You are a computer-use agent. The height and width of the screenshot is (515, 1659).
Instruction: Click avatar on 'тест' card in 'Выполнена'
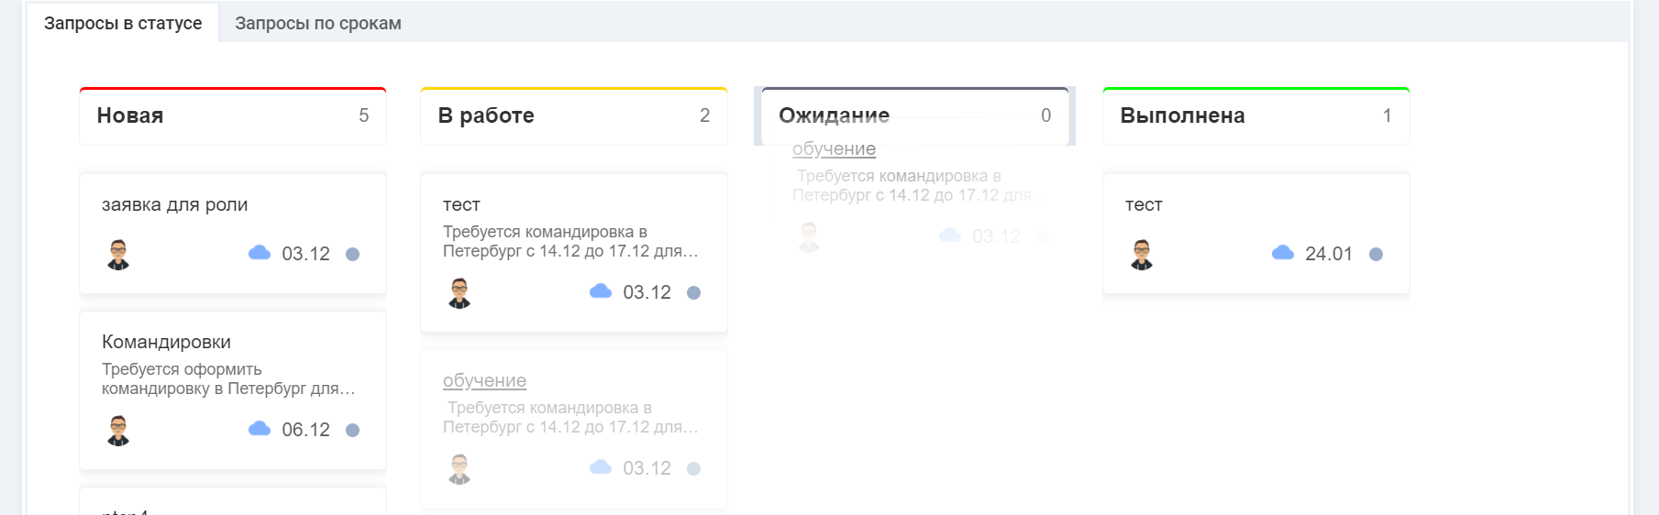point(1142,255)
